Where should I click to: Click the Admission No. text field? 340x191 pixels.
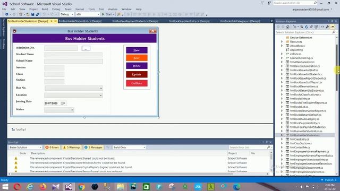pyautogui.click(x=61, y=48)
